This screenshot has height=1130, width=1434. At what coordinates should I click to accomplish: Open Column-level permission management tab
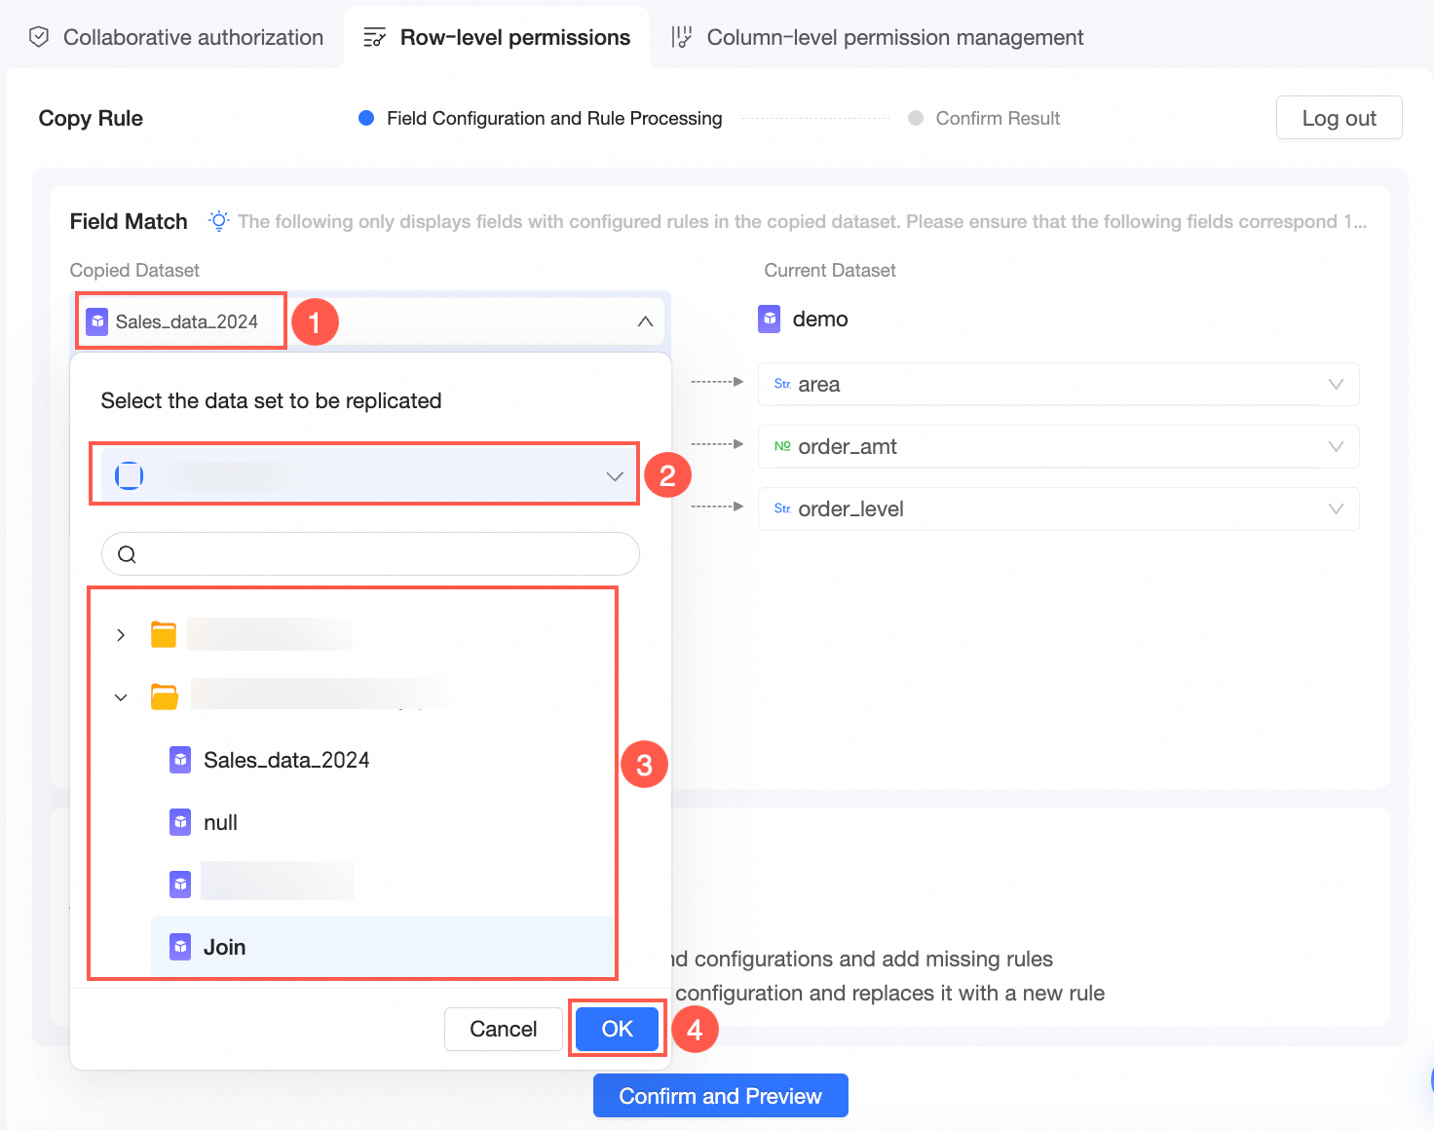tap(877, 37)
